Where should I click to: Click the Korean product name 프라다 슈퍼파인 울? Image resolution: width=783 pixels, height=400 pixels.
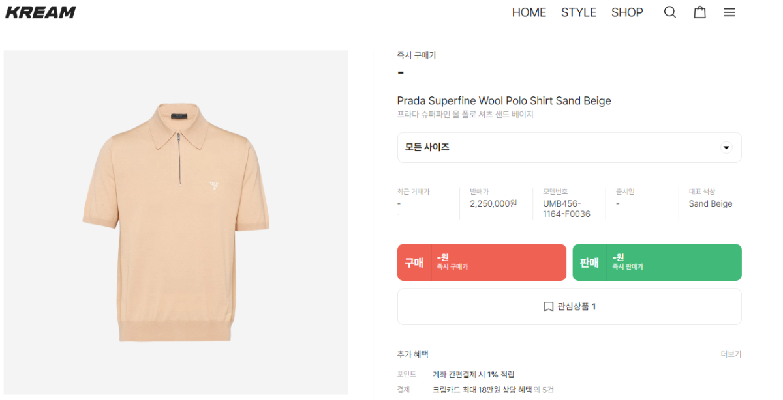pos(465,115)
